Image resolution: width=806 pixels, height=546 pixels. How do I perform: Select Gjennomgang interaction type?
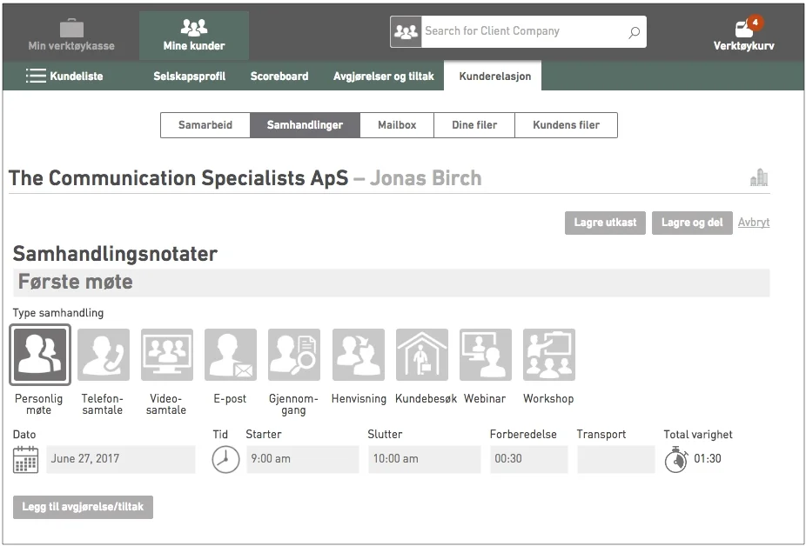coord(294,355)
